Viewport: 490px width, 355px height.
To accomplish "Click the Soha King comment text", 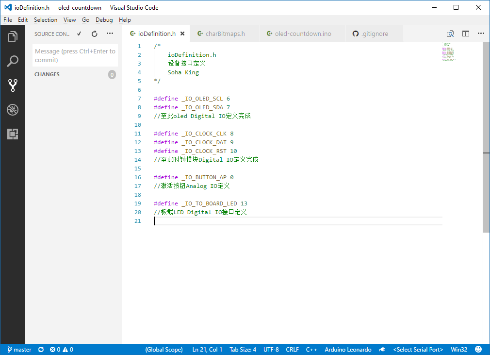I will [183, 72].
